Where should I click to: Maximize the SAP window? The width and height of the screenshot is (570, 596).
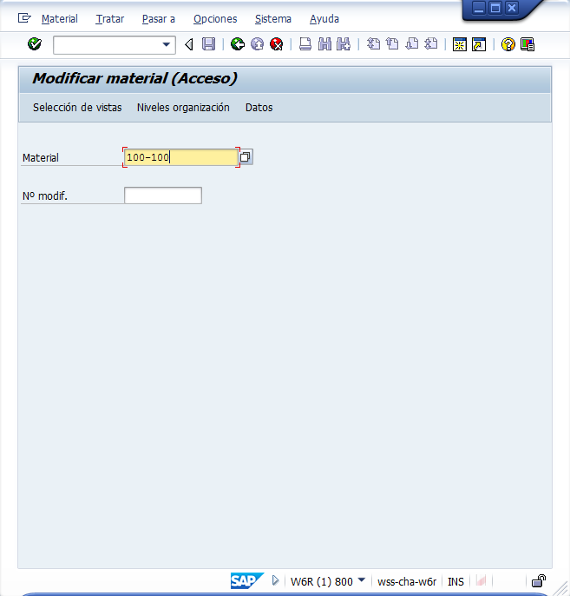click(495, 8)
